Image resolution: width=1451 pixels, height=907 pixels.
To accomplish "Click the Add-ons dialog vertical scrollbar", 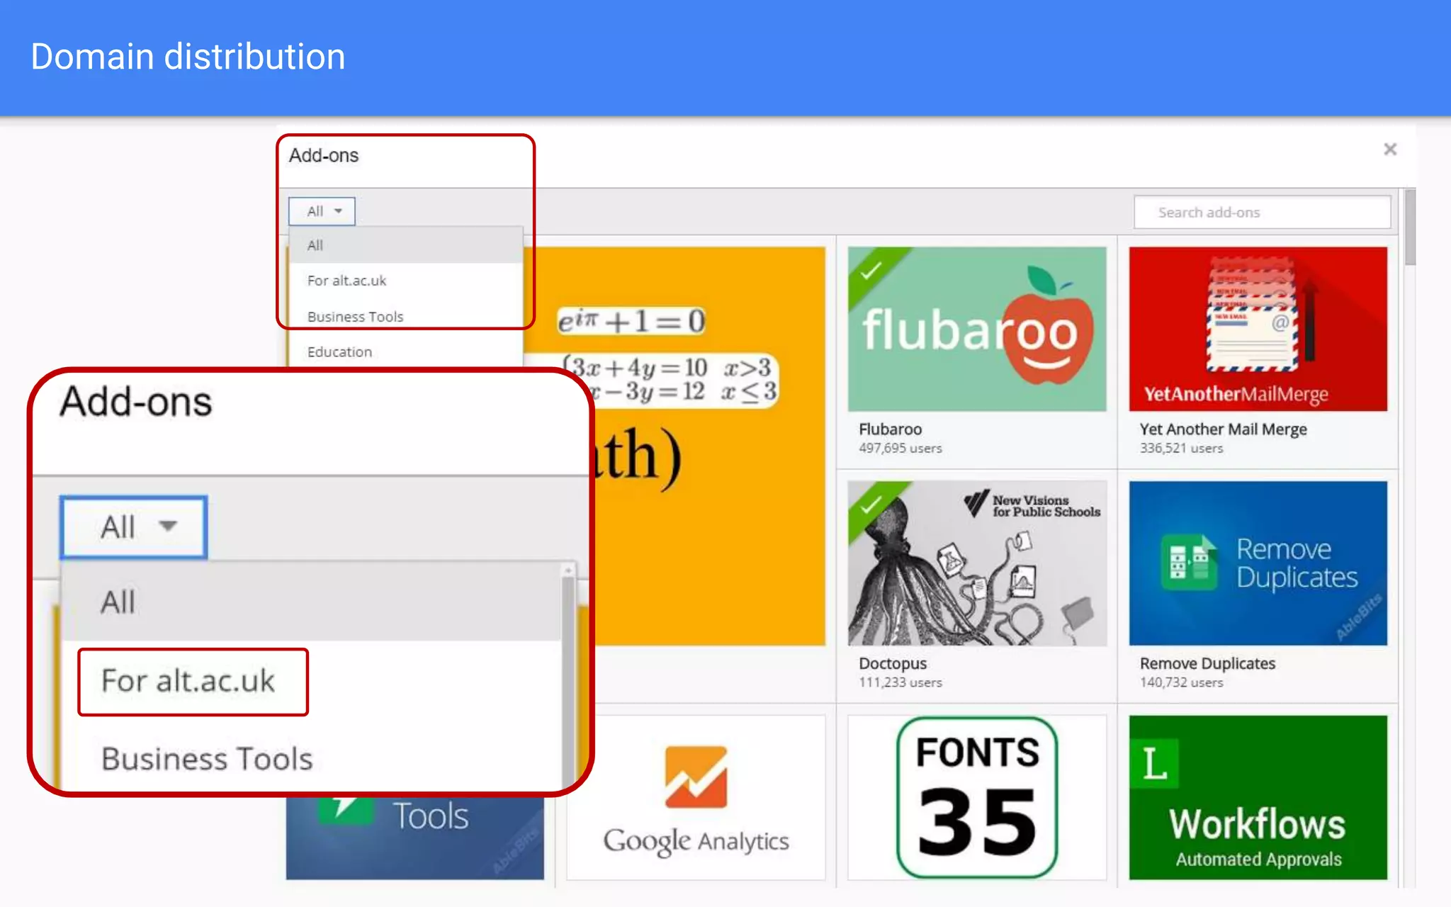I will (1410, 227).
